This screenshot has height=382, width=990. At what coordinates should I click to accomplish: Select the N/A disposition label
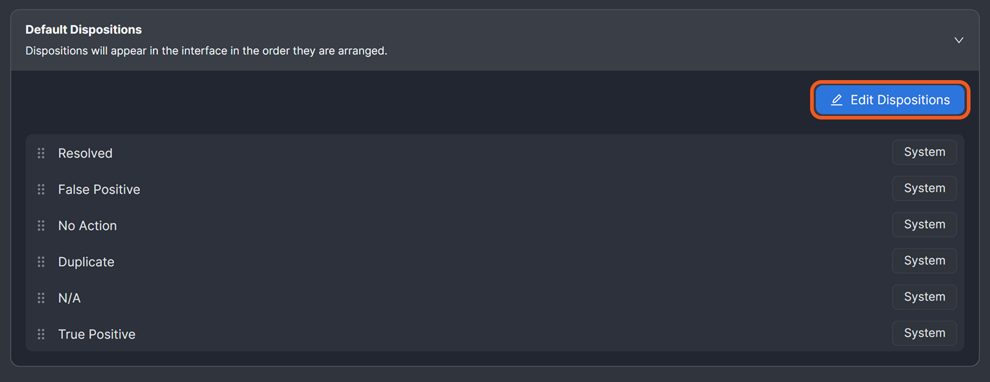pyautogui.click(x=69, y=298)
